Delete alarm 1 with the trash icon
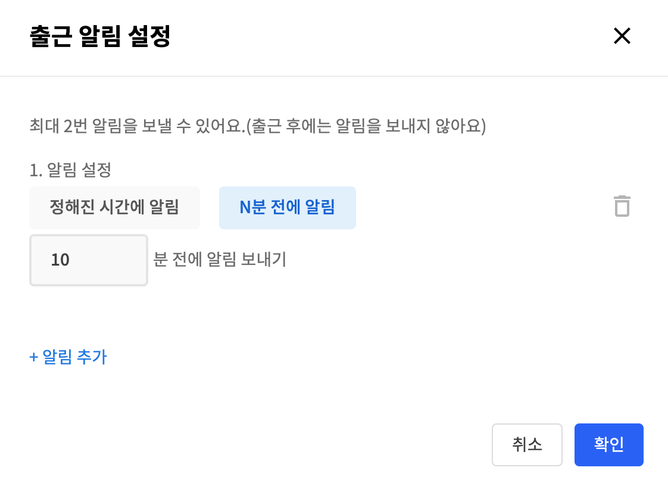 622,206
